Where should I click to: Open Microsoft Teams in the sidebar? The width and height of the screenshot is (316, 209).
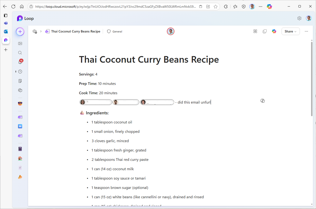pos(6,23)
